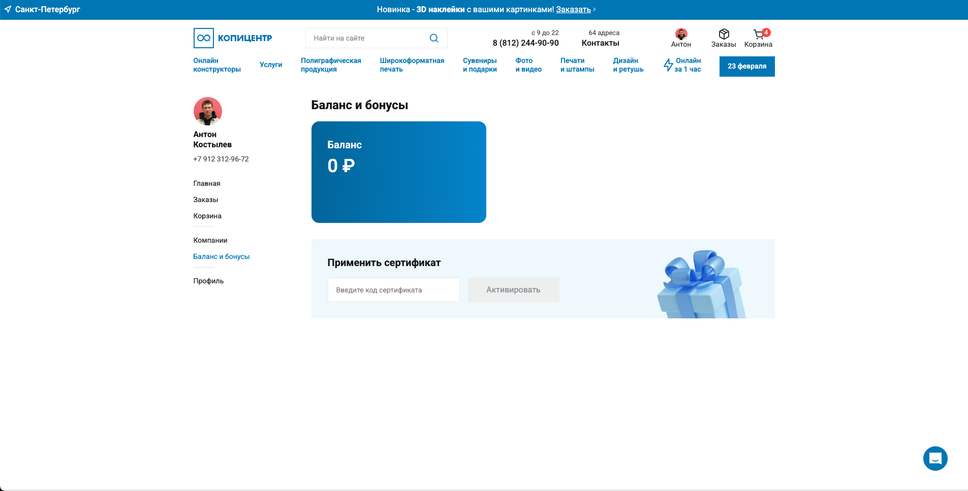The height and width of the screenshot is (491, 968).
Task: Open the Сувениры и подарки category
Action: (x=480, y=64)
